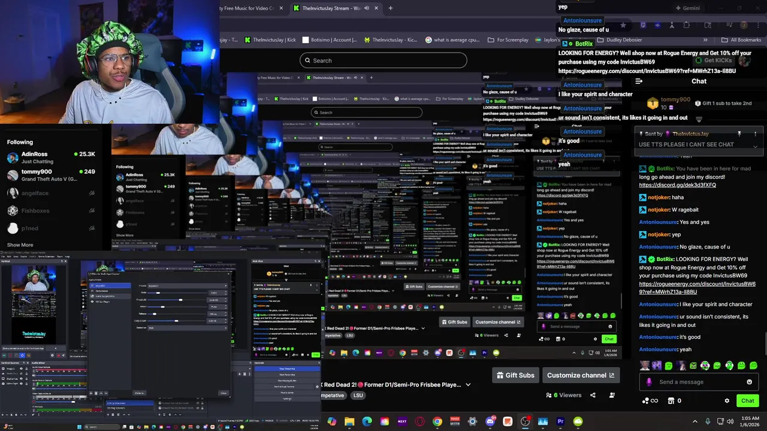Open AdinRoss channel in Following list

pyautogui.click(x=52, y=157)
